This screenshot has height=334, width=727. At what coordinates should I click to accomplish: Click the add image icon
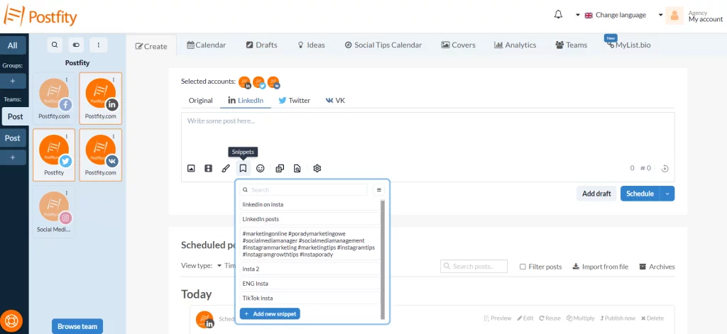(191, 169)
